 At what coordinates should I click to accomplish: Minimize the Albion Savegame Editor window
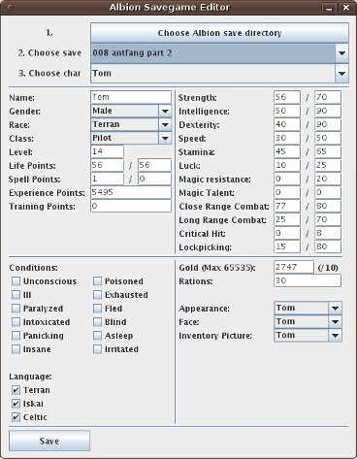pyautogui.click(x=329, y=8)
